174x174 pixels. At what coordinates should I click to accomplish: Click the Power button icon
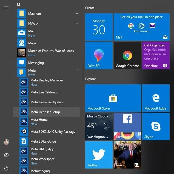pyautogui.click(x=6, y=168)
